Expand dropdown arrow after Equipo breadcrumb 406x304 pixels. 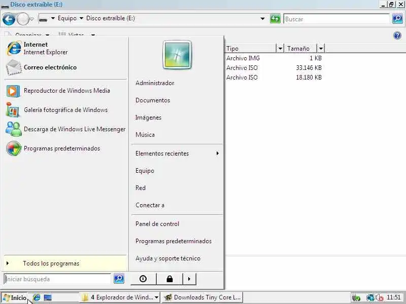click(81, 18)
